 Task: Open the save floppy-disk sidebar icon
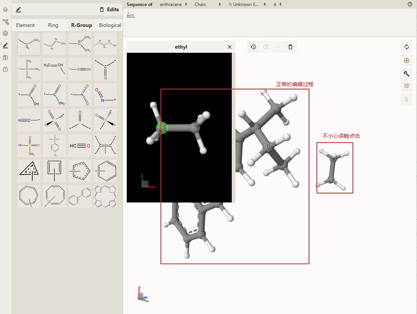coord(5,58)
